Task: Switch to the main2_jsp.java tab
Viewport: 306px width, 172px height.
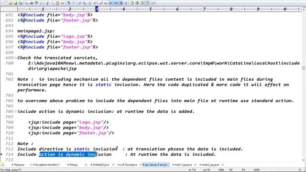Action: tap(209, 165)
